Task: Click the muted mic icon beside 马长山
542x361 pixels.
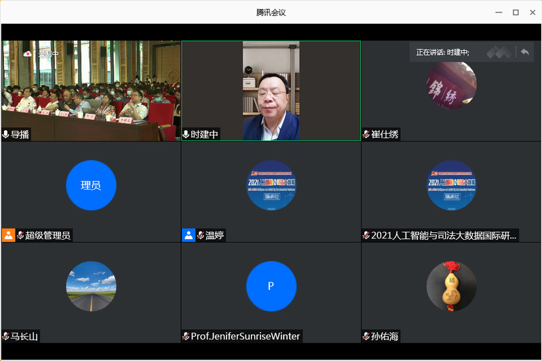Action: tap(6, 336)
